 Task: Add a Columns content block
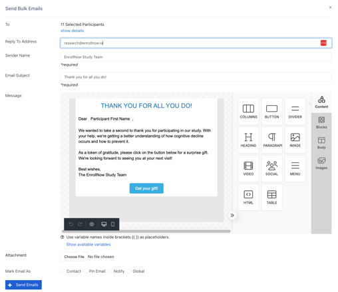(x=248, y=112)
